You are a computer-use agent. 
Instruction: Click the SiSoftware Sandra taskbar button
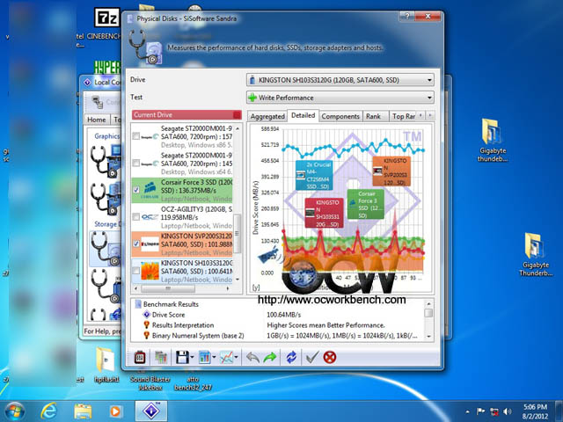click(151, 411)
